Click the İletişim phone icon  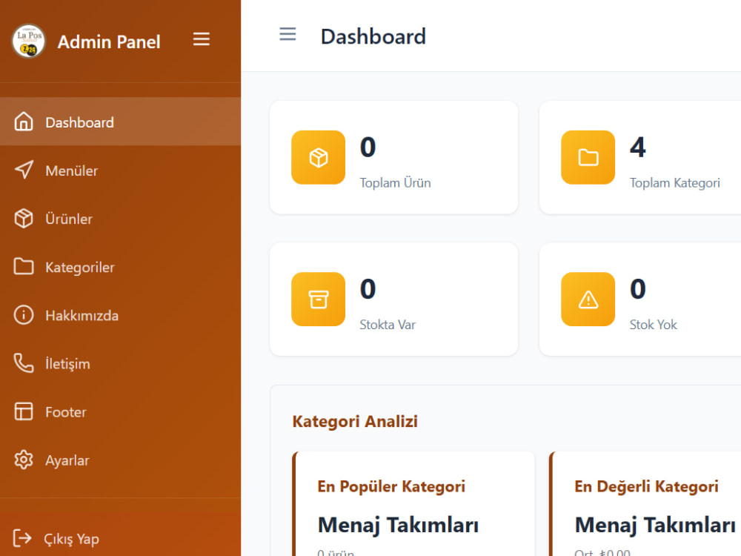pos(24,363)
